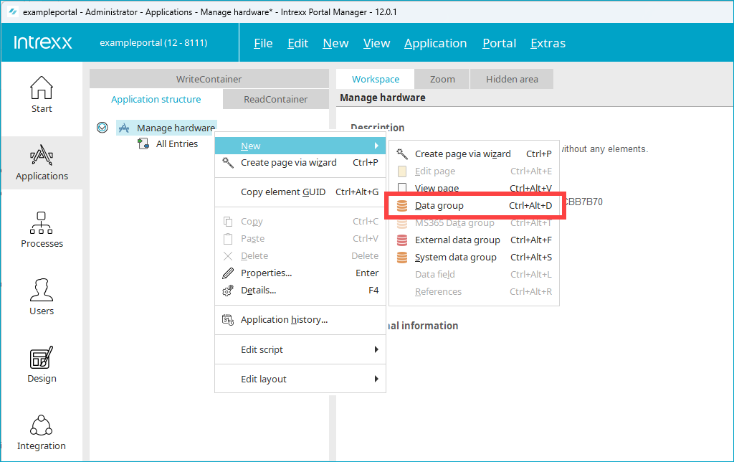Open the Applications module

[x=42, y=163]
